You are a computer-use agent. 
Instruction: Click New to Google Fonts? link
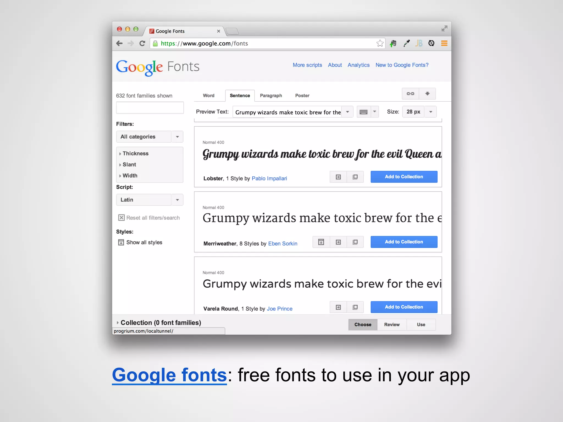point(402,65)
